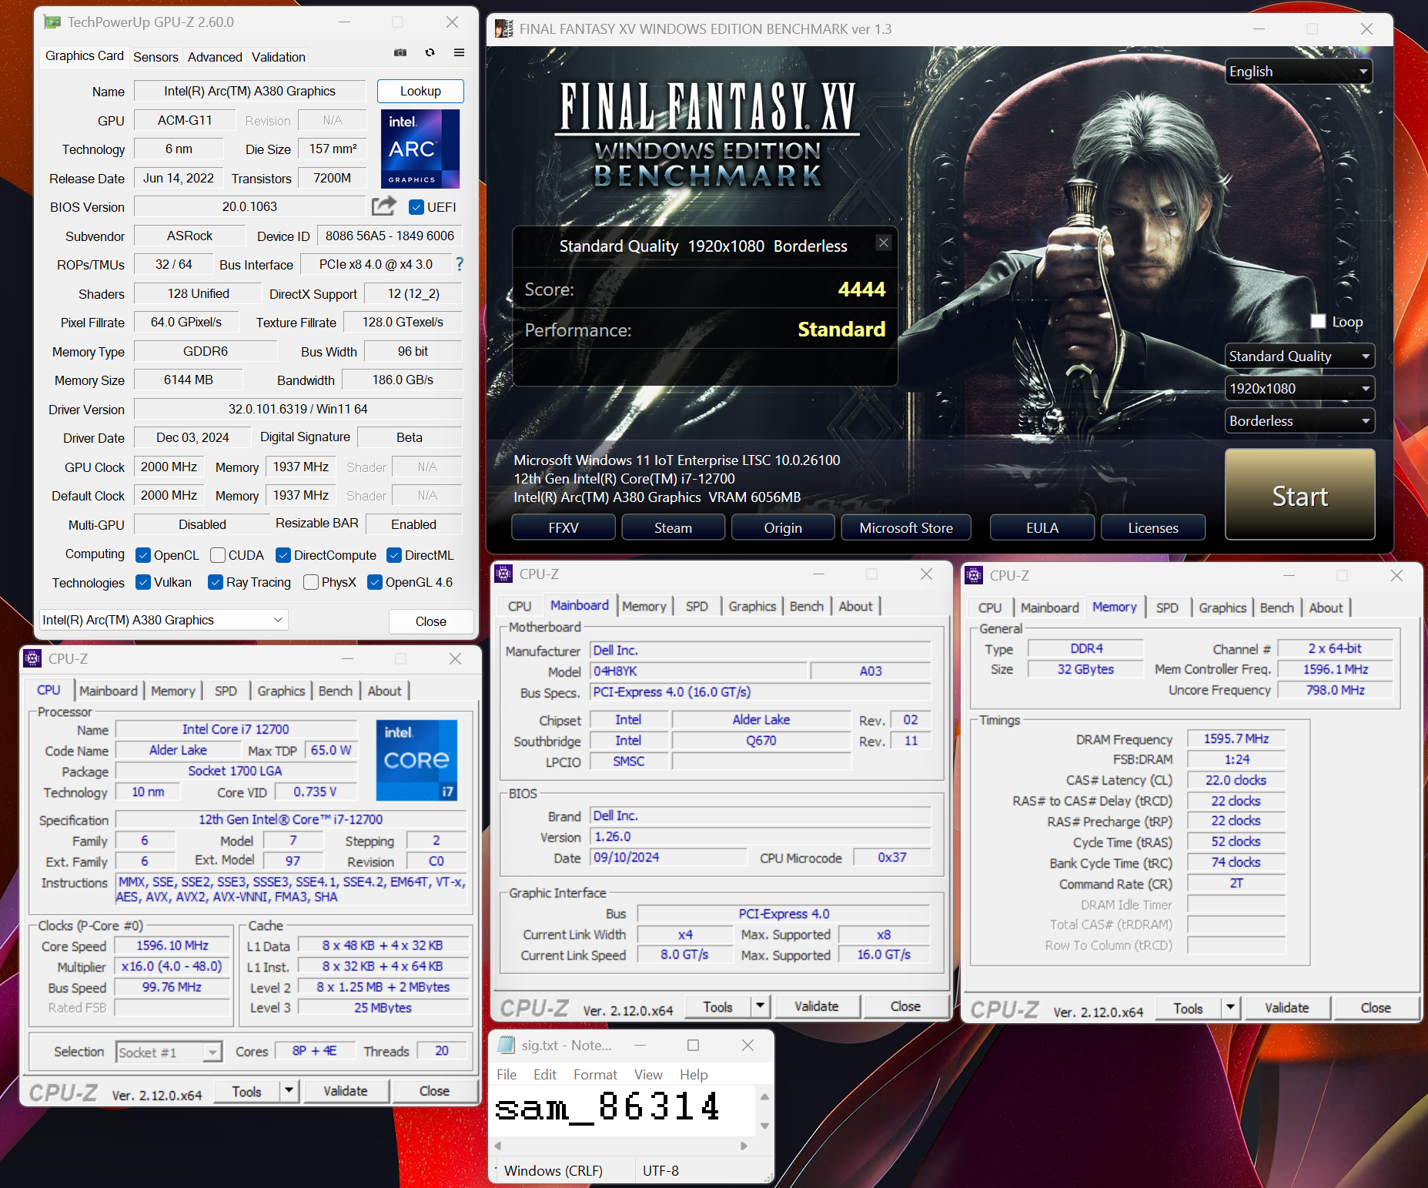Expand Tools arrow in CPU-Z Memory window
Screen dimensions: 1428x1188
[x=1230, y=1007]
